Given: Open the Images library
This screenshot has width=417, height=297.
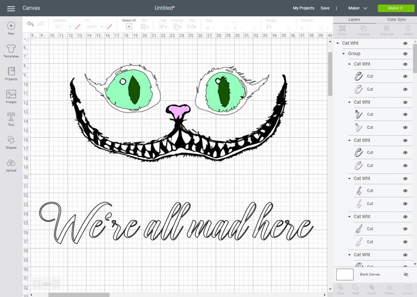Looking at the screenshot, I should tap(11, 96).
